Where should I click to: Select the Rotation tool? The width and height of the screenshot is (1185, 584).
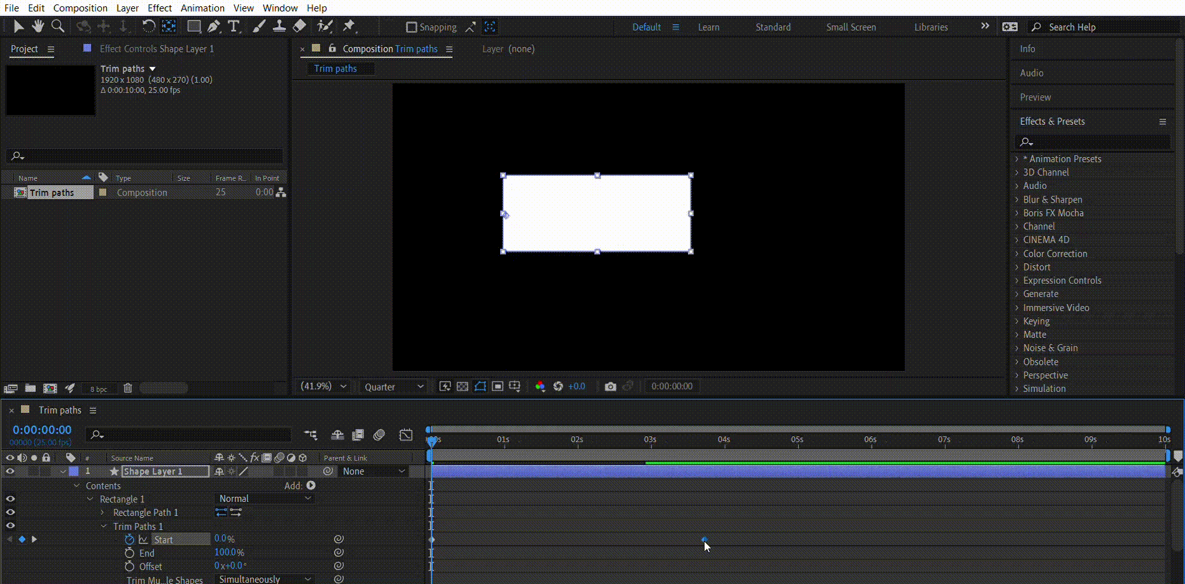[148, 26]
